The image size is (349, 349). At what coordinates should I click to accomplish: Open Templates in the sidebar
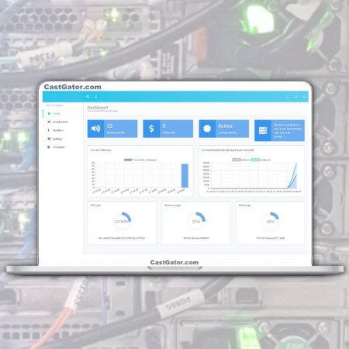[63, 147]
